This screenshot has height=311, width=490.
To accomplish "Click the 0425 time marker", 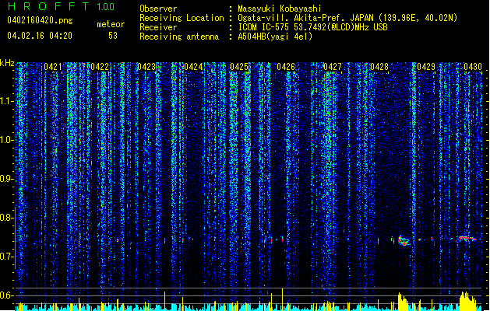I will pos(239,67).
